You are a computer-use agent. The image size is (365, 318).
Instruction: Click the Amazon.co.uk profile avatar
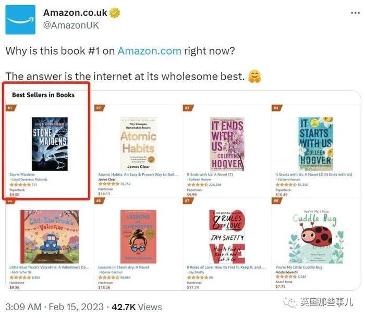click(x=20, y=19)
